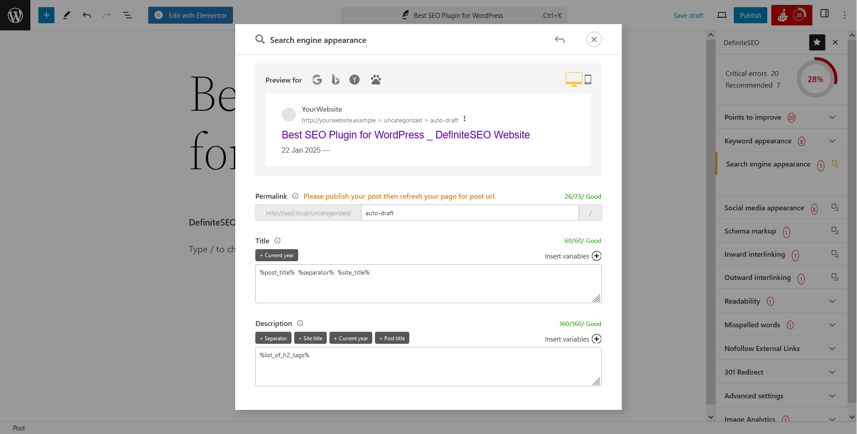Close the Search engine appearance dialog
This screenshot has width=857, height=434.
594,39
